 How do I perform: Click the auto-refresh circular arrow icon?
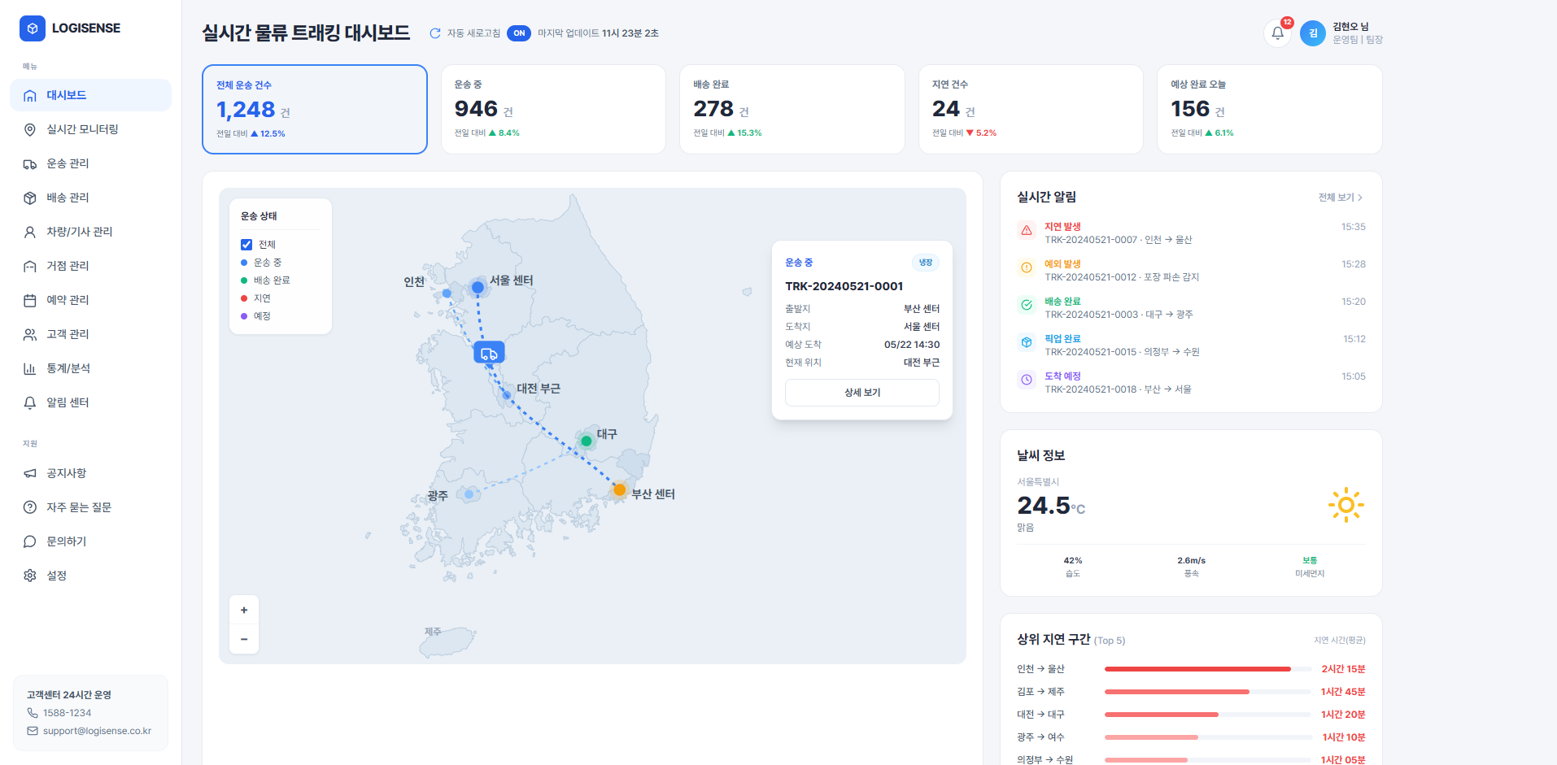435,33
